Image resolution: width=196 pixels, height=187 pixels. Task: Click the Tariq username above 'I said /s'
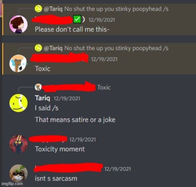(x=43, y=98)
